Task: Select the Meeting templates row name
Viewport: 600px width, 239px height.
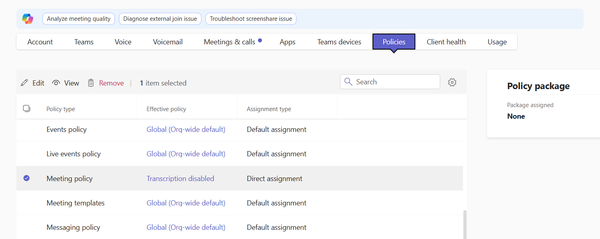Action: 75,203
